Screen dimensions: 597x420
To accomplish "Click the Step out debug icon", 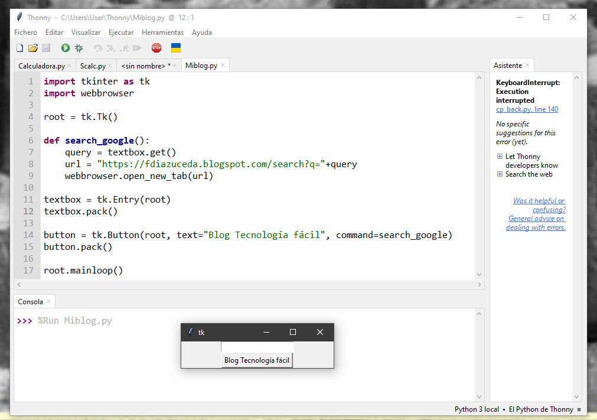I will [x=124, y=48].
